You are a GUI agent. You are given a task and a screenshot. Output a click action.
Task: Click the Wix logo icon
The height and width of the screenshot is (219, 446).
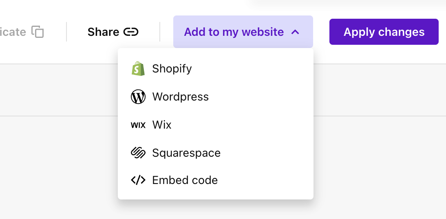coord(138,125)
